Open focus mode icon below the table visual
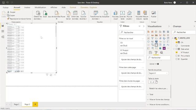 51,75
